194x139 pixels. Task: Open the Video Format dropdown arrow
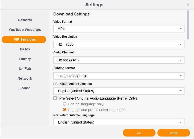[x=180, y=29]
